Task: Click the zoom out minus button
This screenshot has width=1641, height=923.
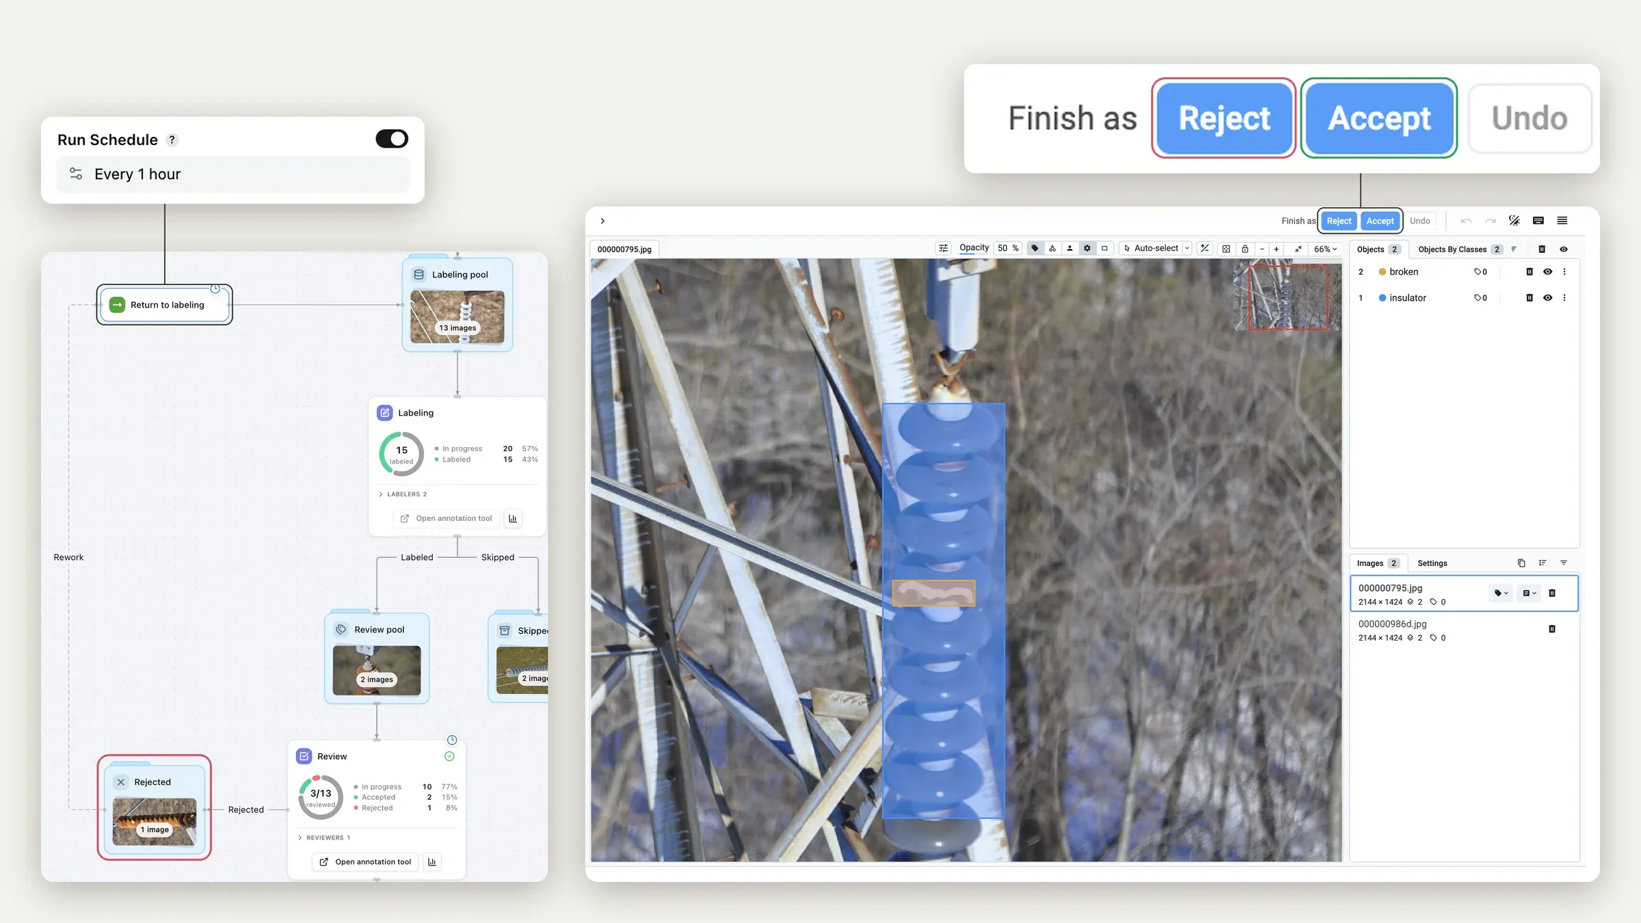Action: click(x=1262, y=249)
